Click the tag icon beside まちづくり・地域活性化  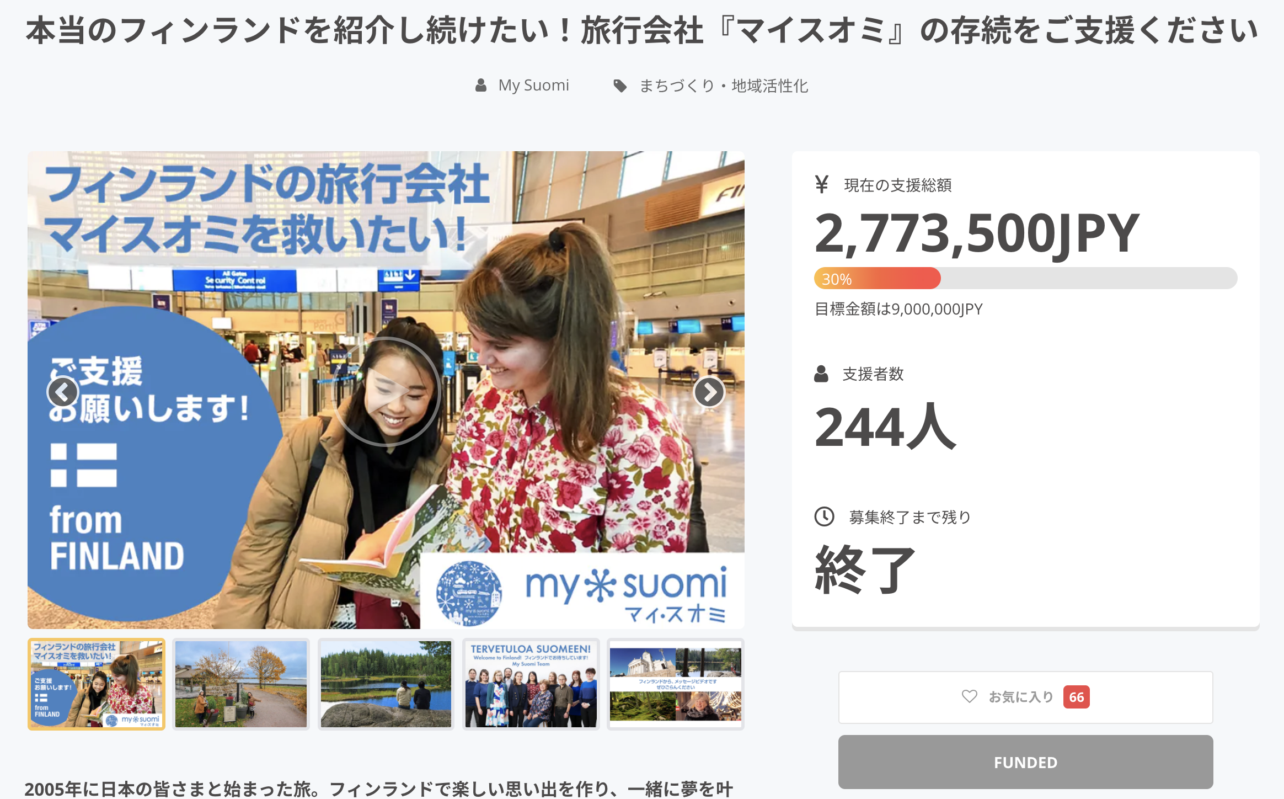coord(620,86)
